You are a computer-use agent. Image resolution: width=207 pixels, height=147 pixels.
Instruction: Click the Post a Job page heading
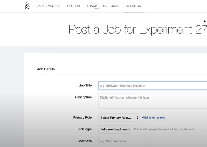click(x=138, y=29)
